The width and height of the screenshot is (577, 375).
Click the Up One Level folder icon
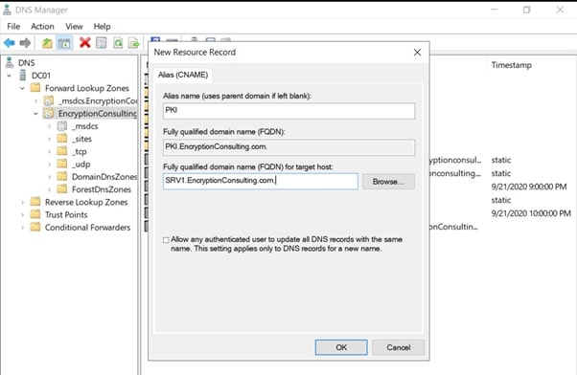pyautogui.click(x=47, y=43)
